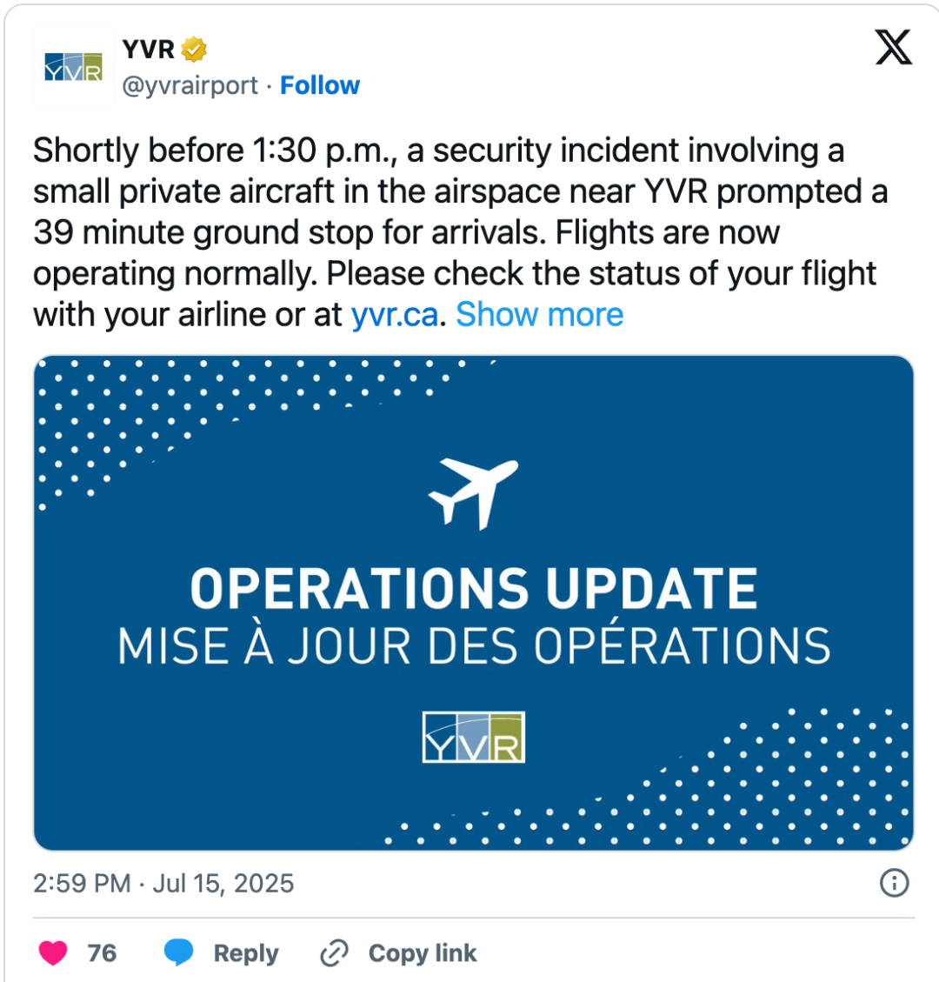
Task: Click the gold verified badge
Action: point(194,50)
